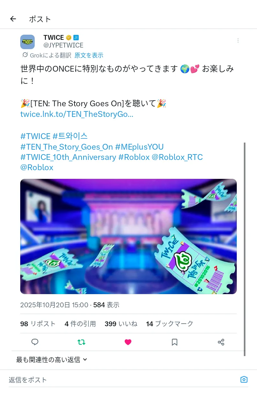Click the gold verified badge
The width and height of the screenshot is (257, 411).
tap(69, 38)
